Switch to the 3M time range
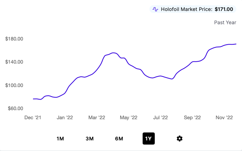Image resolution: width=242 pixels, height=151 pixels. [x=90, y=139]
